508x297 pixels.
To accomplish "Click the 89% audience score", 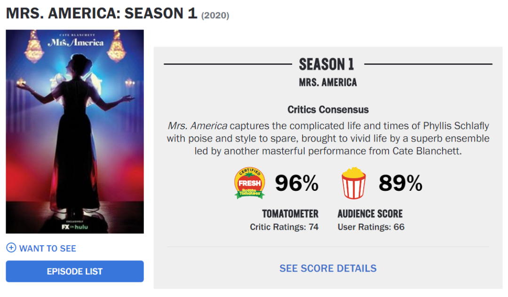I will 401,183.
